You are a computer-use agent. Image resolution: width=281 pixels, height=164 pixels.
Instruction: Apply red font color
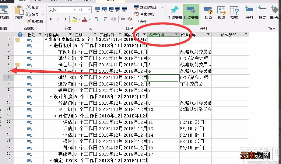click(x=85, y=19)
